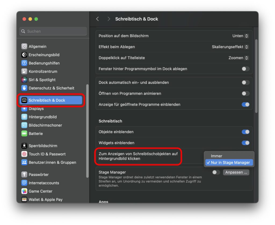
Task: Open Bedienungshilfen accessibility icon
Action: point(24,63)
